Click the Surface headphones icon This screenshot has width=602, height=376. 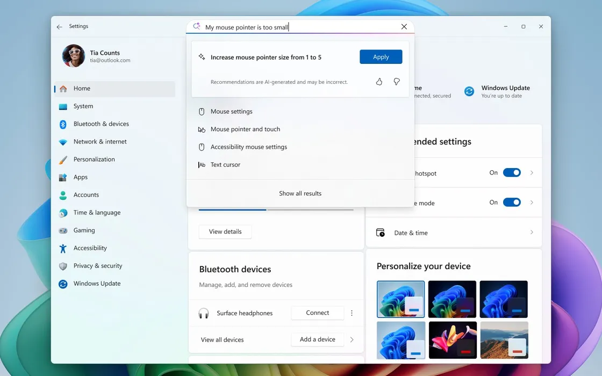tap(204, 314)
